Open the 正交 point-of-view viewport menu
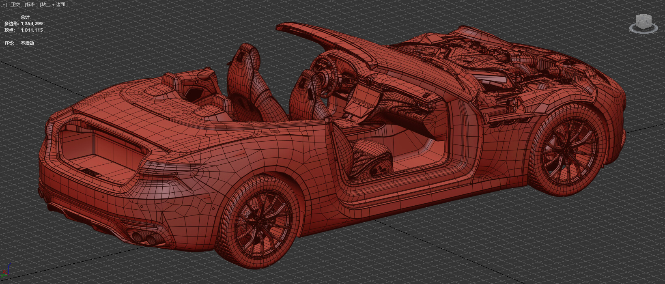The height and width of the screenshot is (284, 665). tap(16, 4)
